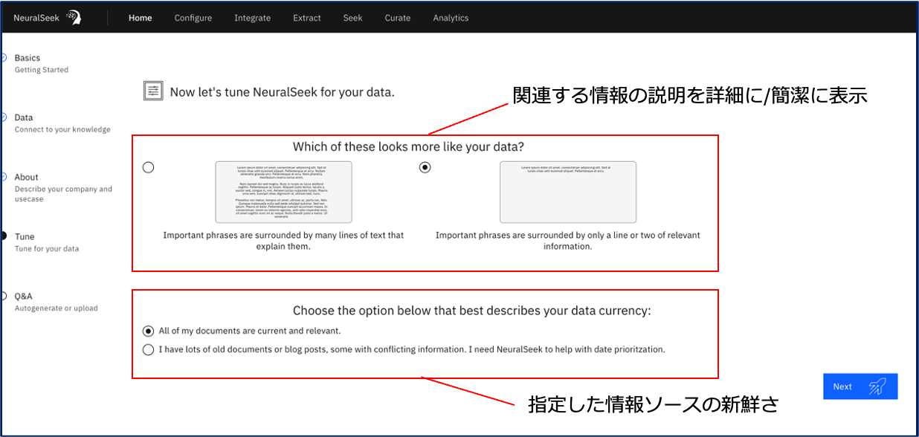This screenshot has height=437, width=919.
Task: Open the Analytics tab
Action: (451, 18)
